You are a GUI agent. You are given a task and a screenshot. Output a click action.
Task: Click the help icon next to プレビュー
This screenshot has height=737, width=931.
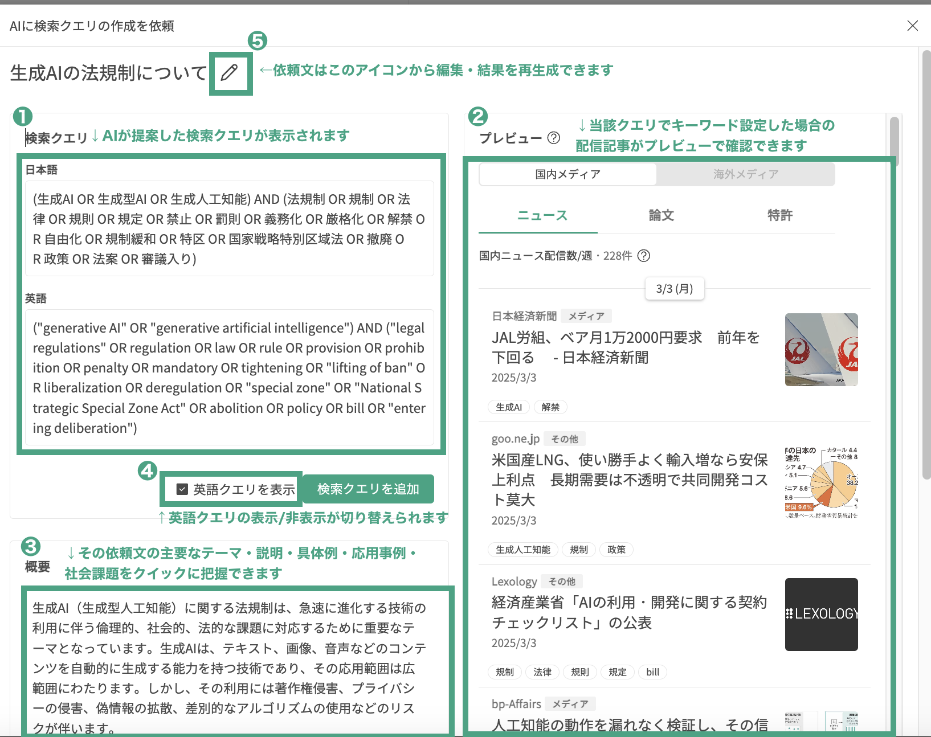553,138
